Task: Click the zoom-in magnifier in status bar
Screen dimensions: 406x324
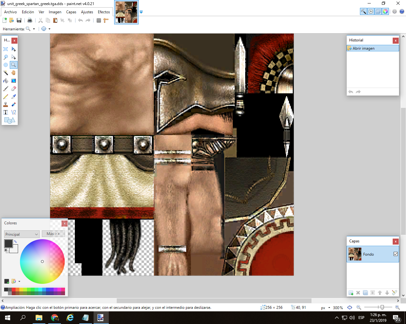Action: coord(397,307)
